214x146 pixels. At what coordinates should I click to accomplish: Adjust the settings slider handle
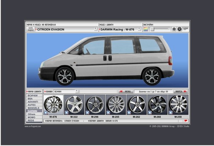(152, 29)
